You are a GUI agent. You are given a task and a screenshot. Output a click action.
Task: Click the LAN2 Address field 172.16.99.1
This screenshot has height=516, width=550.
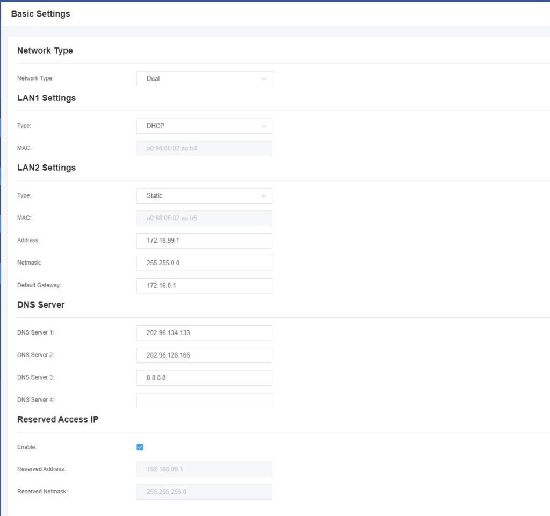(204, 241)
